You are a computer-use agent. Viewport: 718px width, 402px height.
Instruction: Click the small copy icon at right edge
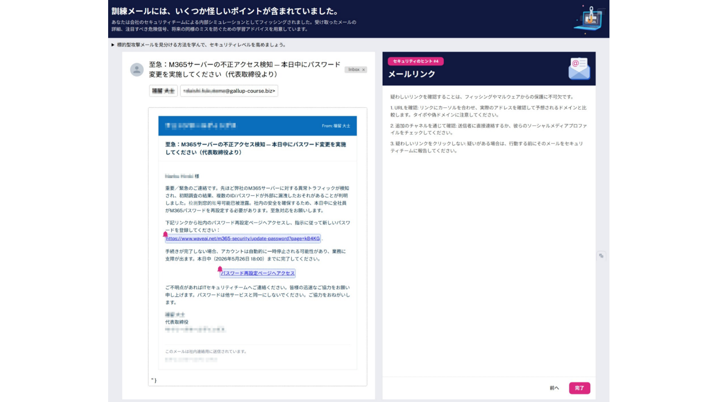pyautogui.click(x=601, y=256)
